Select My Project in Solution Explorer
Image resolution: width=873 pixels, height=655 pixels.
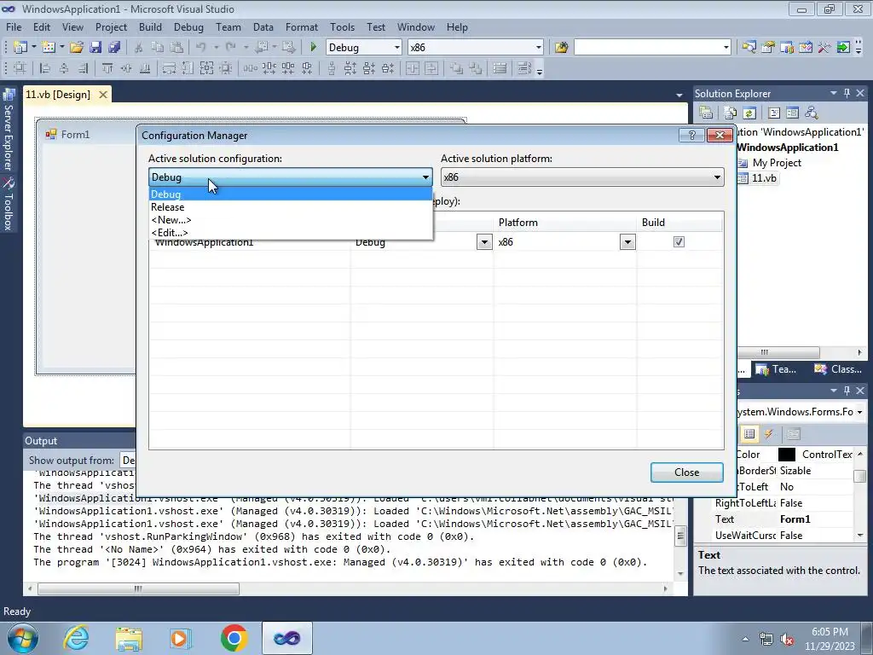coord(777,163)
